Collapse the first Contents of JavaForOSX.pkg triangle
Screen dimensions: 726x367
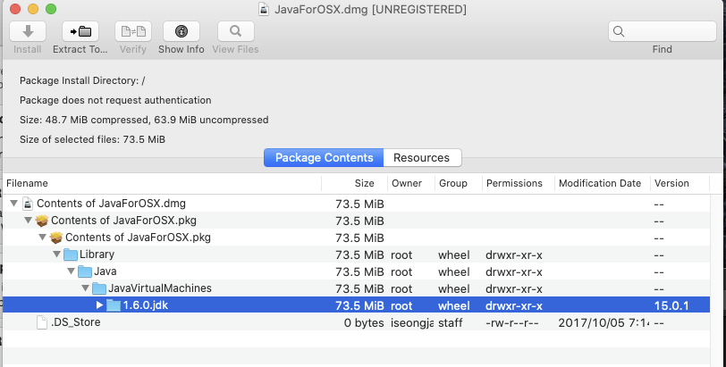pos(29,221)
